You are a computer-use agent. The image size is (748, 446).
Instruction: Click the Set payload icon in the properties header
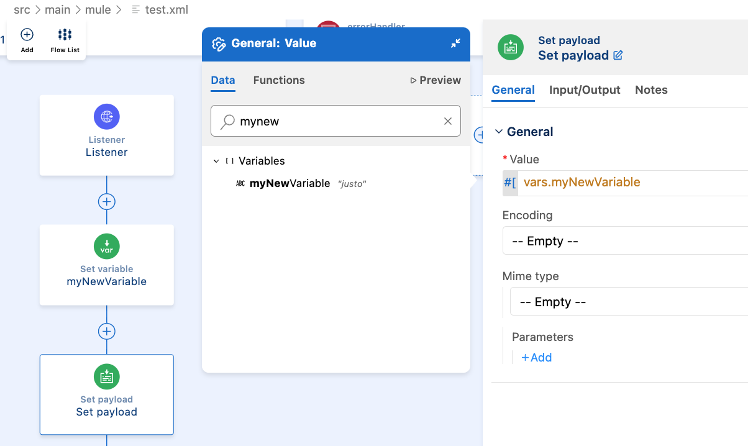point(510,47)
